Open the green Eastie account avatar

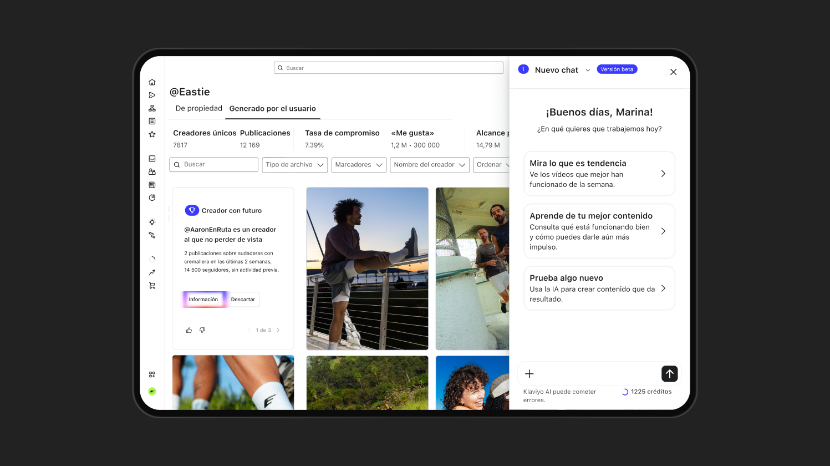click(x=152, y=391)
